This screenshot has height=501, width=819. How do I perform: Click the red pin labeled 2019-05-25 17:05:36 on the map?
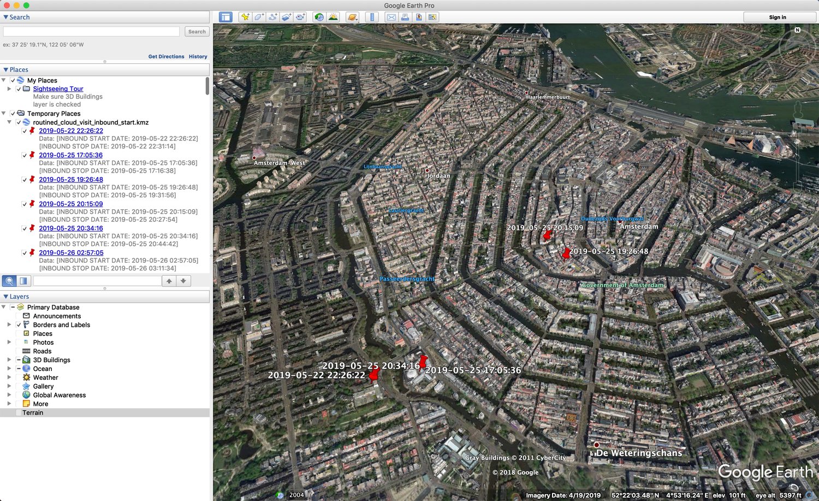422,362
